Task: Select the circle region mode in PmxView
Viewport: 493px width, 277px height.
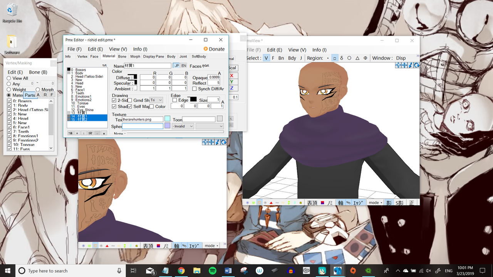Action: pyautogui.click(x=349, y=58)
